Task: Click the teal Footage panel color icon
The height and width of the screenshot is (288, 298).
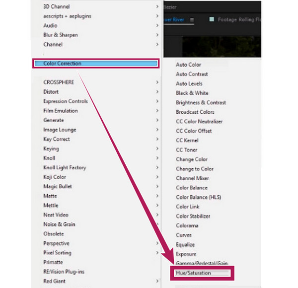Action: tap(212, 19)
